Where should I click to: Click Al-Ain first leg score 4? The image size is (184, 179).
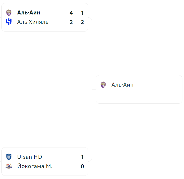point(71,13)
